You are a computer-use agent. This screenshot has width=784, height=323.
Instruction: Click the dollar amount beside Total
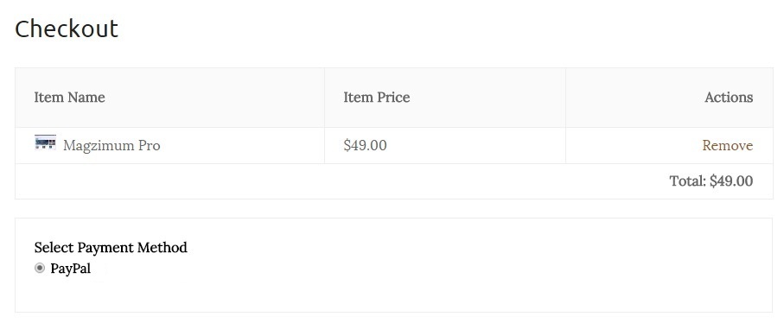pos(731,180)
